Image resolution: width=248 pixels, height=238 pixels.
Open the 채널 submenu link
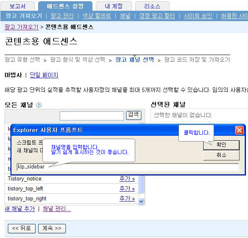tap(125, 16)
